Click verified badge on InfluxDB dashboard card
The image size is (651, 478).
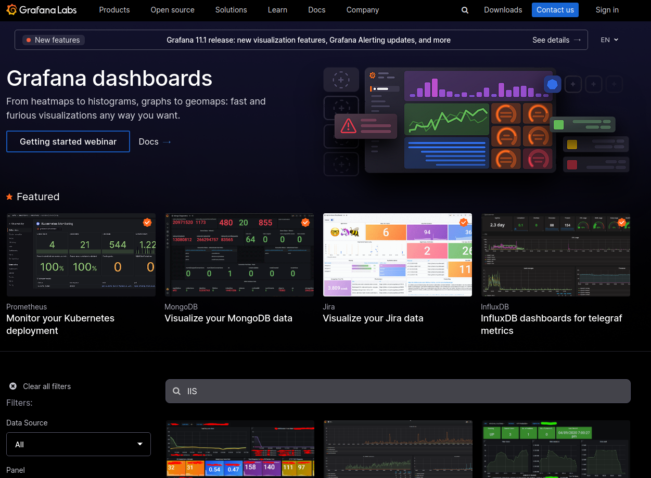622,222
